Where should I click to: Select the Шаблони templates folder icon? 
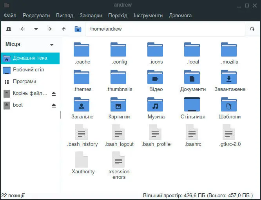click(229, 105)
